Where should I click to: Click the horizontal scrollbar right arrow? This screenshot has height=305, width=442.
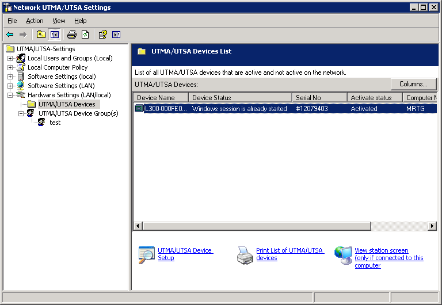click(x=432, y=226)
